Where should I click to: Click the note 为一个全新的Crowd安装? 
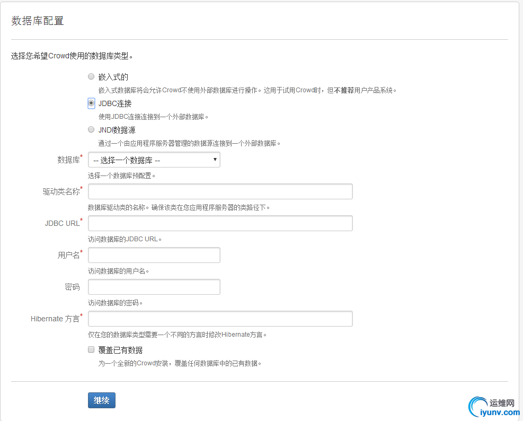pyautogui.click(x=180, y=363)
